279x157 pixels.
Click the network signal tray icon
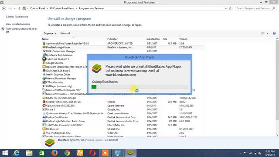[250, 153]
